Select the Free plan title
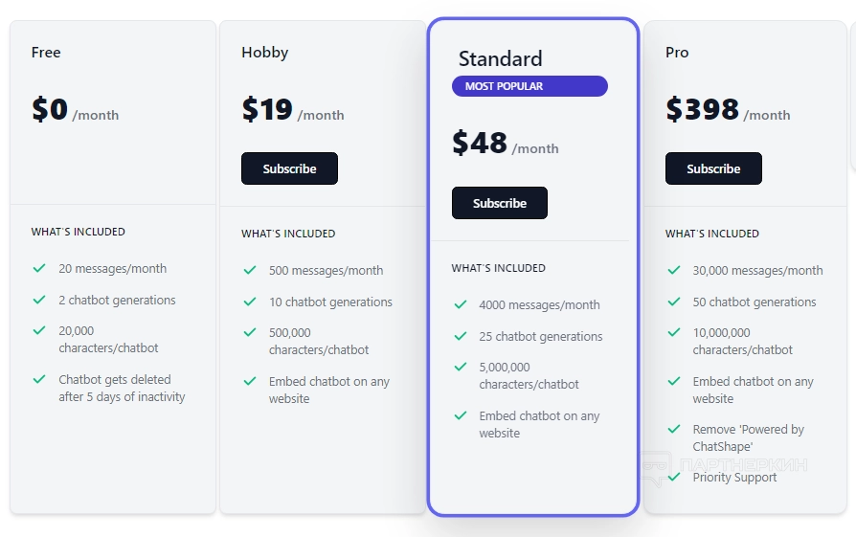The image size is (856, 537). (46, 53)
